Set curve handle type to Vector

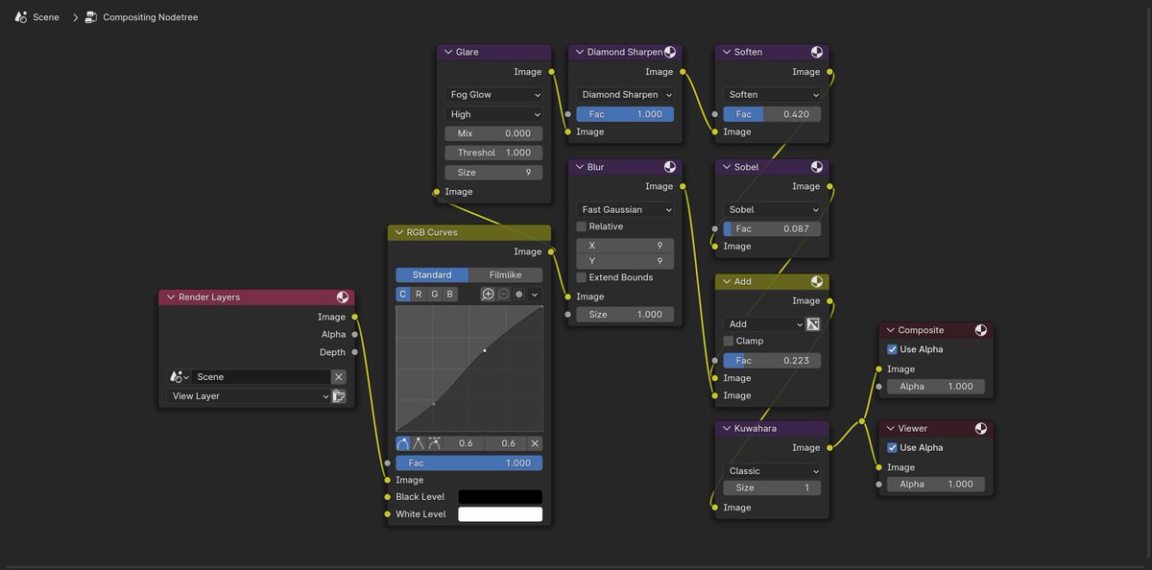coord(420,443)
